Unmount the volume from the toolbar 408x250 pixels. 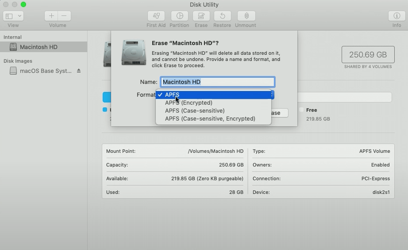(x=246, y=16)
